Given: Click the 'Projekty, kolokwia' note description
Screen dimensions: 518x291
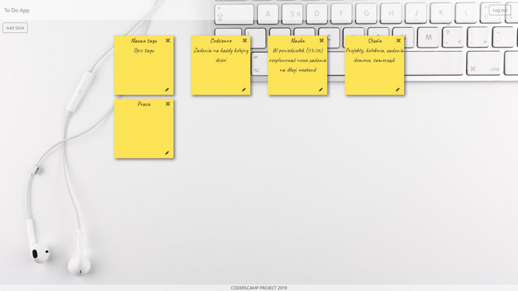Looking at the screenshot, I should point(375,55).
